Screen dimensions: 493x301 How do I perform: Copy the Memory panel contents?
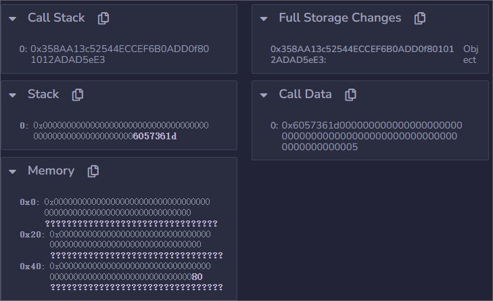pyautogui.click(x=93, y=171)
